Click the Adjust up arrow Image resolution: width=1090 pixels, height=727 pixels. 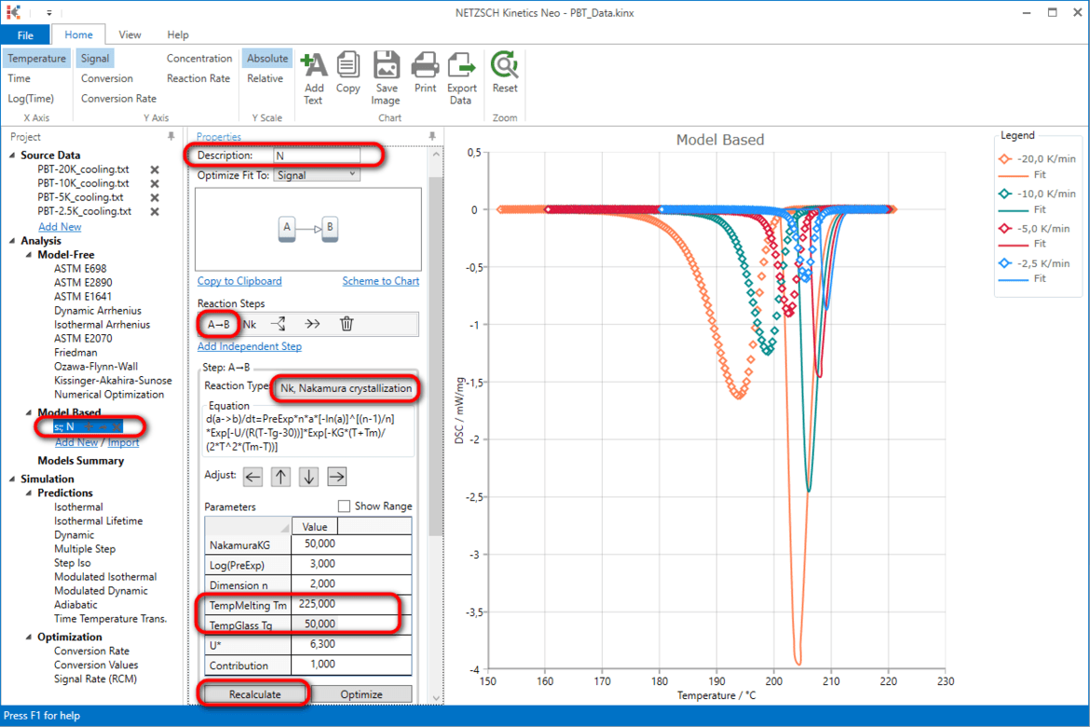280,477
